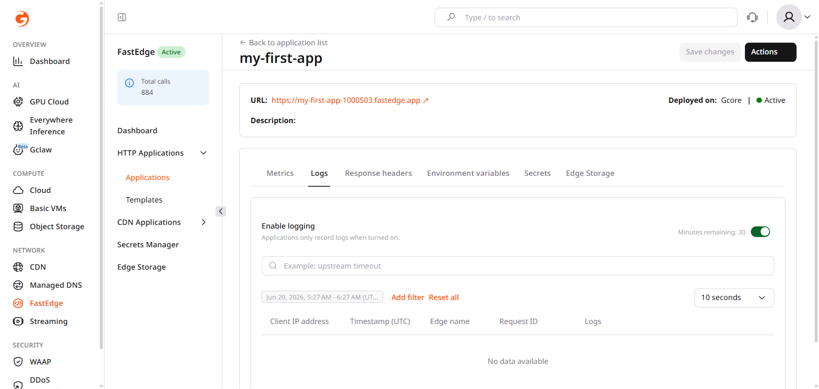Click the main page scrollbar
819x389 pixels.
[816, 190]
